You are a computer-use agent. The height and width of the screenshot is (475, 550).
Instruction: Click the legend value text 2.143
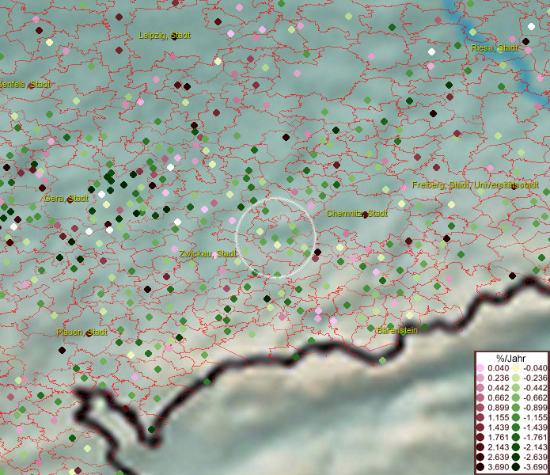(x=498, y=447)
